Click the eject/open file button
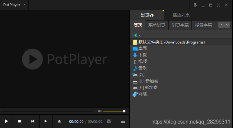Image resolution: width=233 pixels, height=128 pixels. point(59,121)
